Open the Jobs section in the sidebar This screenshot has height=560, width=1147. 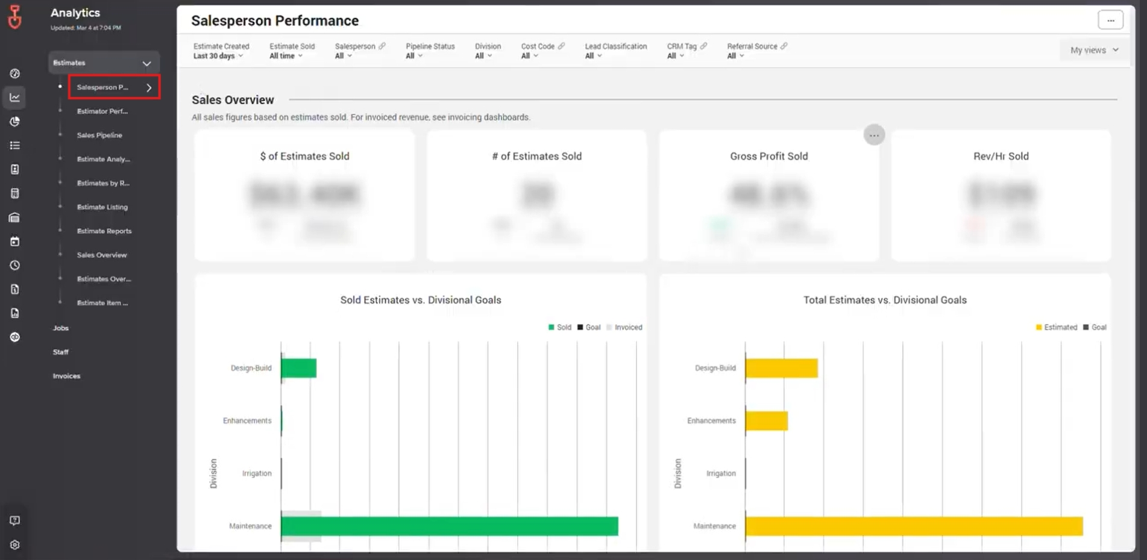pyautogui.click(x=60, y=328)
